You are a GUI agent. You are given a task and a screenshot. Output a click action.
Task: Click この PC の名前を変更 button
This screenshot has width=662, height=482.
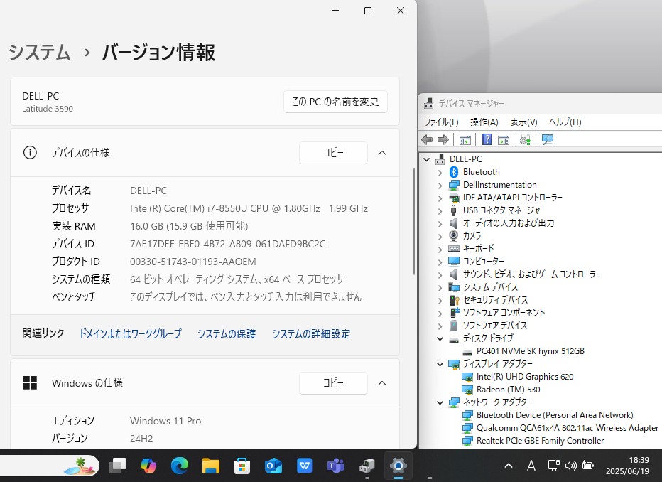click(x=335, y=102)
